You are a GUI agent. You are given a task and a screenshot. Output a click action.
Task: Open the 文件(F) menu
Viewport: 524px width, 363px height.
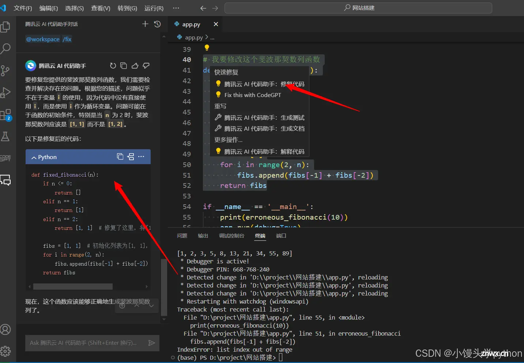23,8
